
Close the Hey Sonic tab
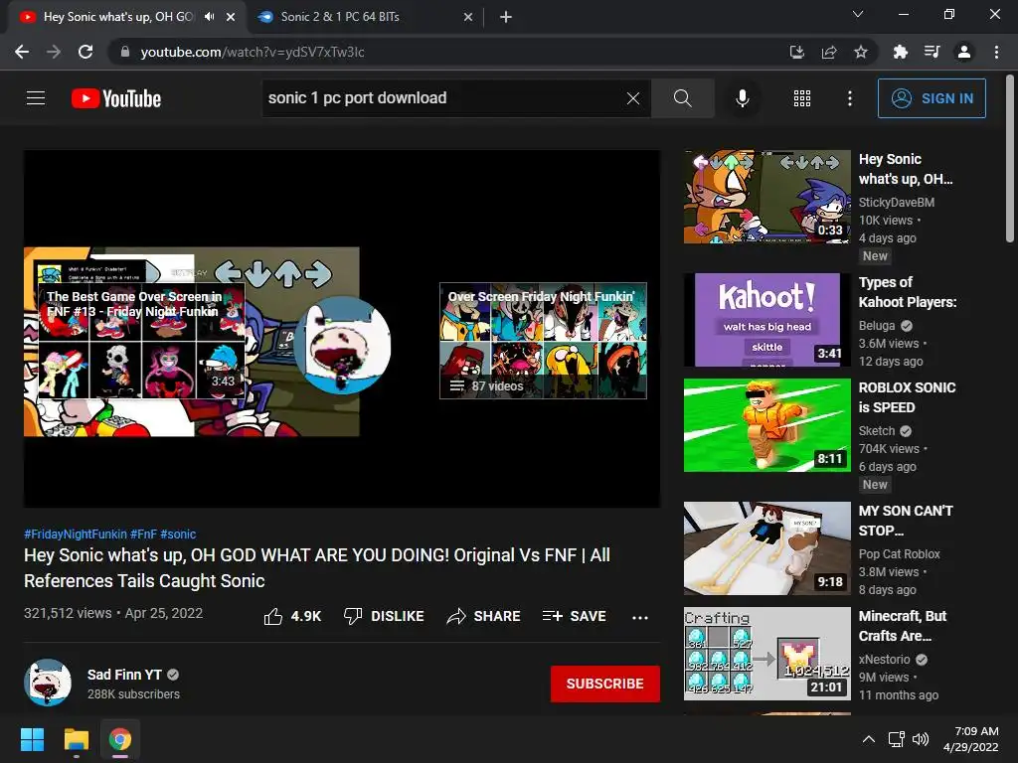(231, 17)
